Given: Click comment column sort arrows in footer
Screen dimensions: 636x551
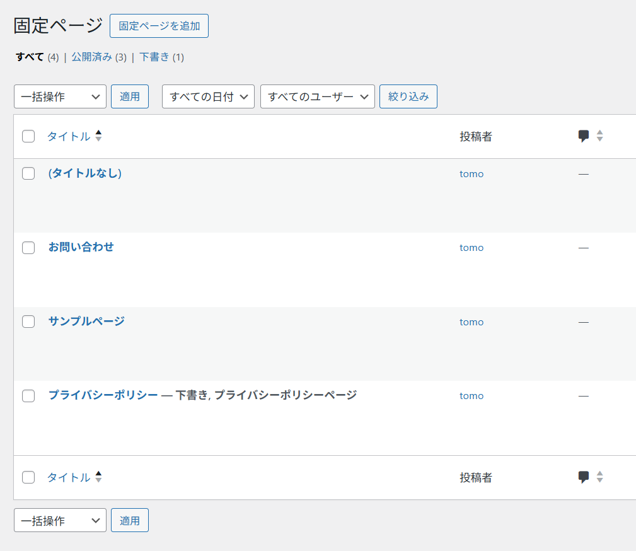Looking at the screenshot, I should (x=599, y=477).
